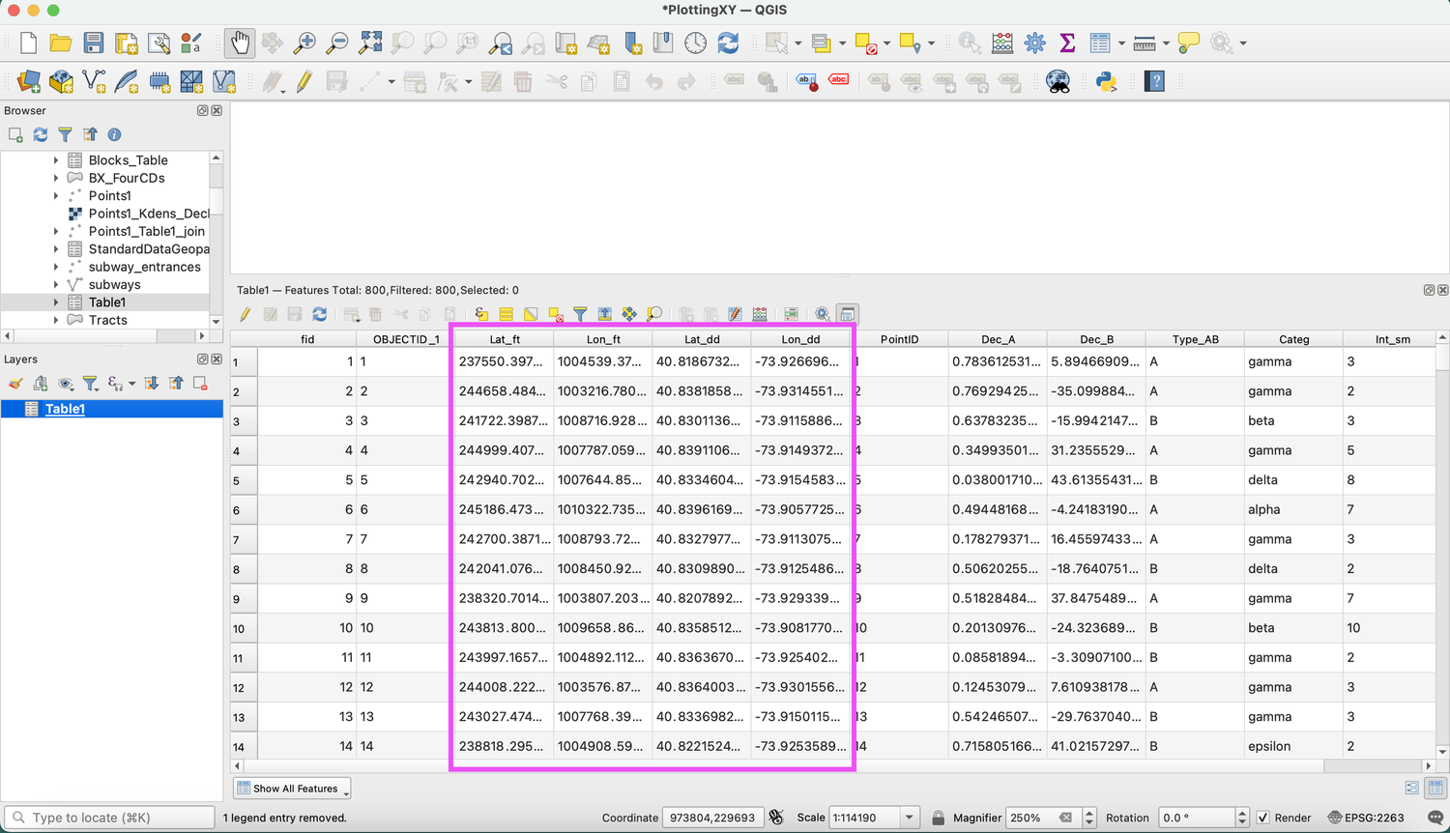The height and width of the screenshot is (833, 1450).
Task: Open the Show All Features filter dropdown
Action: pyautogui.click(x=292, y=788)
